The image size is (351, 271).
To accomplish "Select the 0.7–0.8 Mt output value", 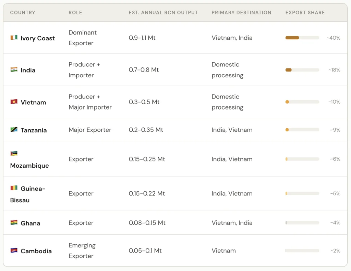I will click(144, 70).
